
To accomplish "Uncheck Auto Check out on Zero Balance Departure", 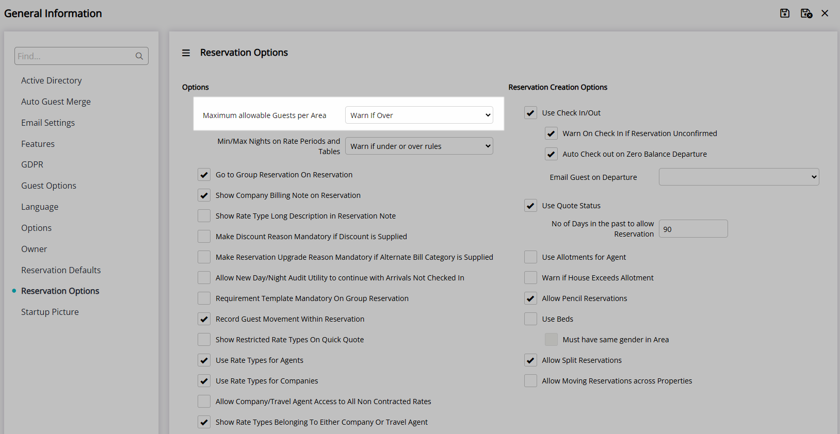I will [x=551, y=154].
